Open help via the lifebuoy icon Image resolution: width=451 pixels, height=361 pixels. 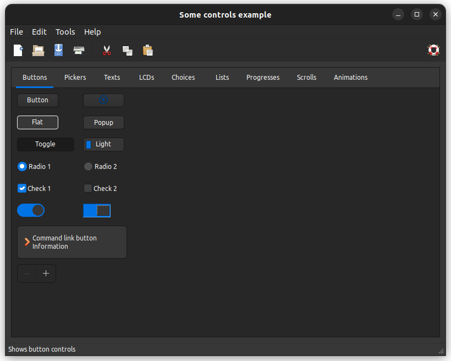[x=433, y=51]
